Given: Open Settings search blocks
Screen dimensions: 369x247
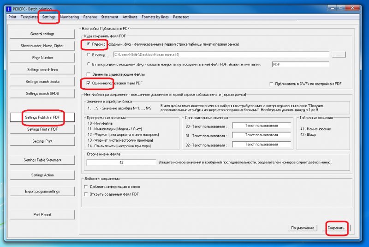Looking at the screenshot, I should click(x=42, y=81).
